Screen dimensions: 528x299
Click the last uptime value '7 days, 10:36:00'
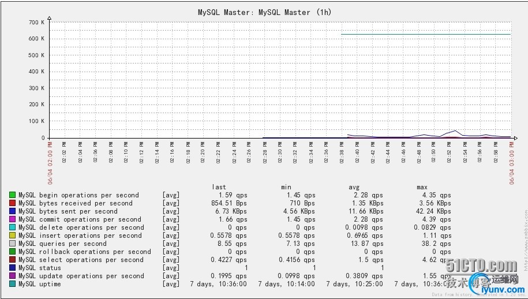pyautogui.click(x=218, y=284)
